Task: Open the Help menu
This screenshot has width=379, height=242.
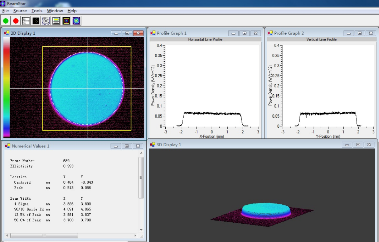Action: 72,11
